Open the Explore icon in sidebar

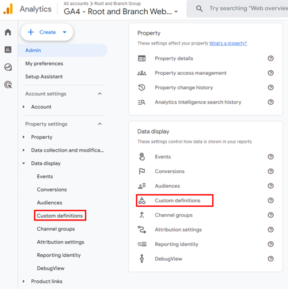pyautogui.click(x=8, y=67)
